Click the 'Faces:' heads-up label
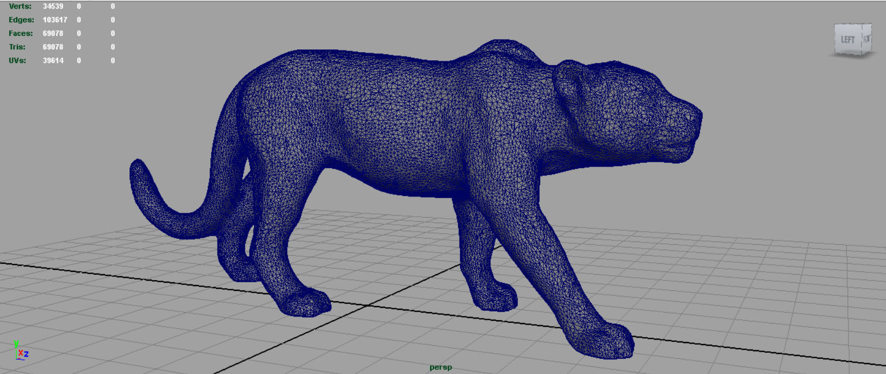This screenshot has width=886, height=374. [x=21, y=34]
